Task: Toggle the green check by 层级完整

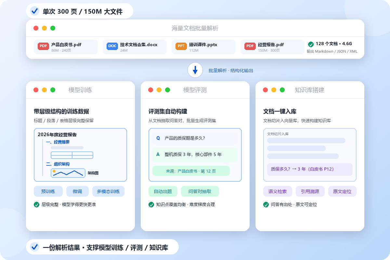Action: tap(36, 204)
